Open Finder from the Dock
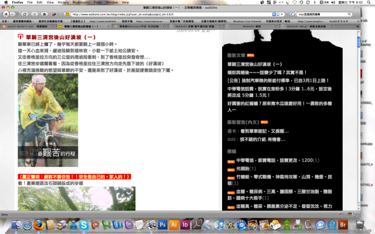This screenshot has width=375, height=234. tap(16, 225)
